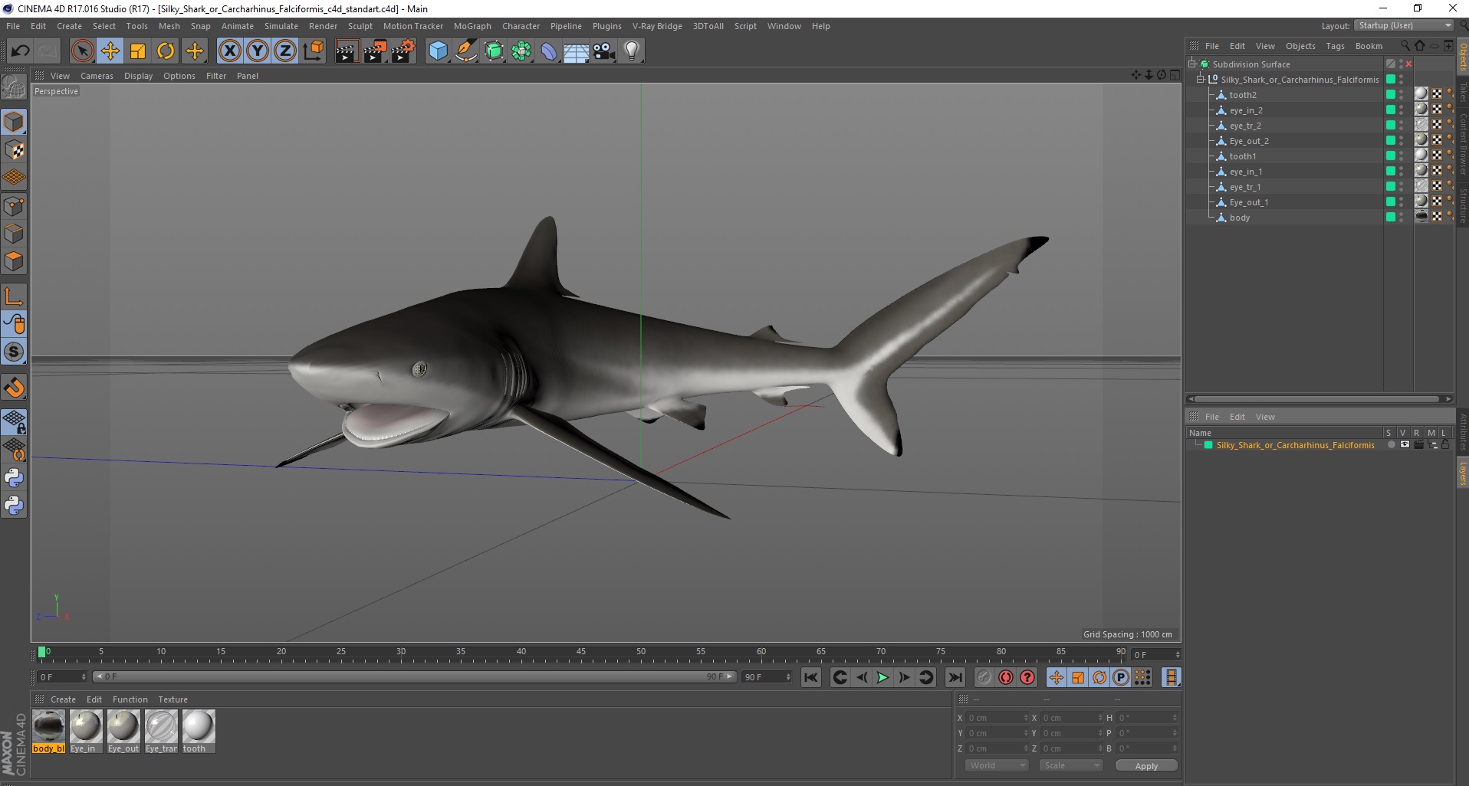1469x786 pixels.
Task: Render the active view
Action: point(347,51)
